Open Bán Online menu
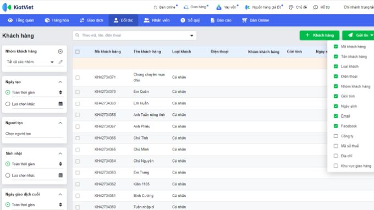Screen dimensions: 374x210 tap(255, 20)
